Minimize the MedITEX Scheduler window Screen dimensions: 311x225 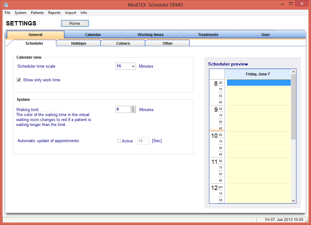pyautogui.click(x=282, y=4)
